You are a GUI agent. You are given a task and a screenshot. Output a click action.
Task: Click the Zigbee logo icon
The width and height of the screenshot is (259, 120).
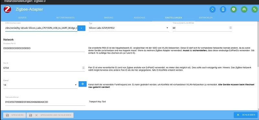(x=7, y=9)
